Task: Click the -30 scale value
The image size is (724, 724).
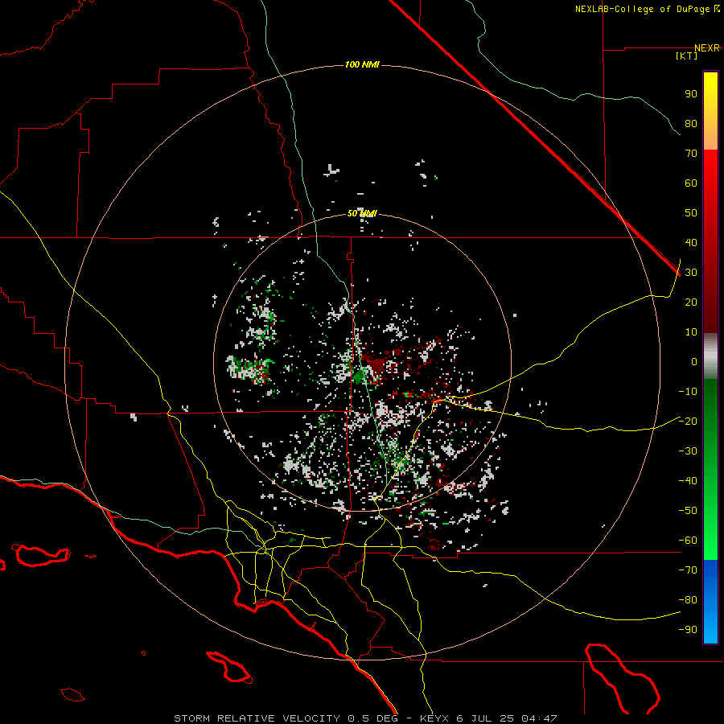Action: coord(688,451)
